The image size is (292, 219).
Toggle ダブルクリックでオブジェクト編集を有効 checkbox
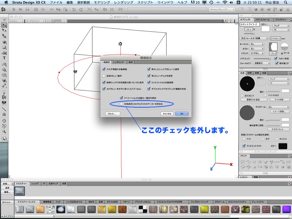(x=149, y=89)
